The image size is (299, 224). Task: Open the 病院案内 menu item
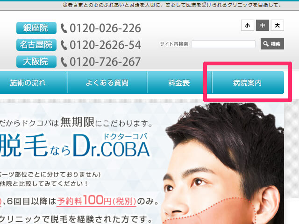pyautogui.click(x=248, y=83)
